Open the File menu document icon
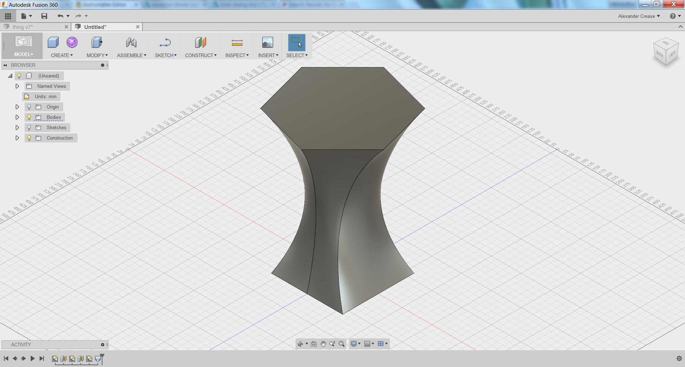 coord(24,16)
